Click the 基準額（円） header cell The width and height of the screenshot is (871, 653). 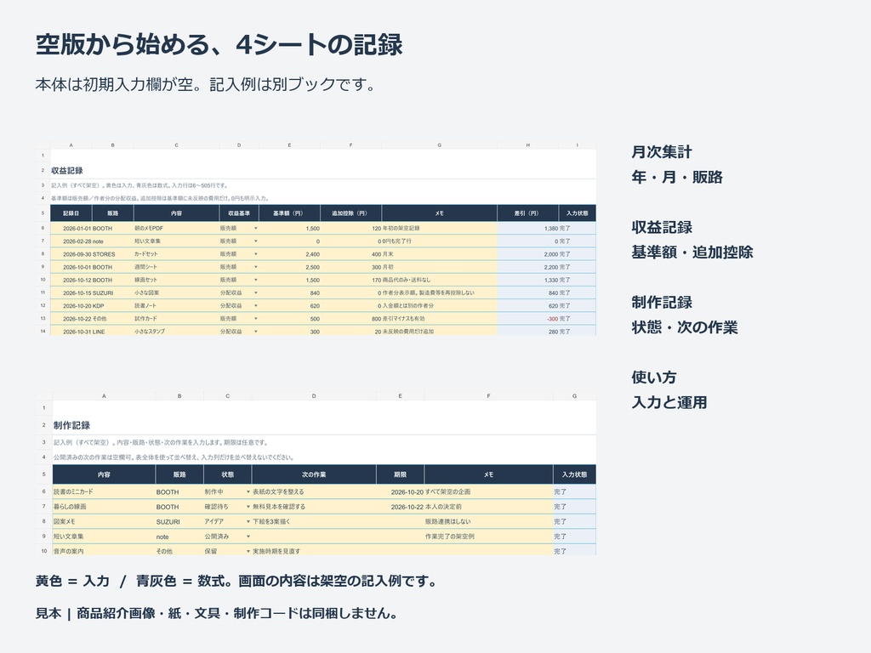tap(289, 213)
